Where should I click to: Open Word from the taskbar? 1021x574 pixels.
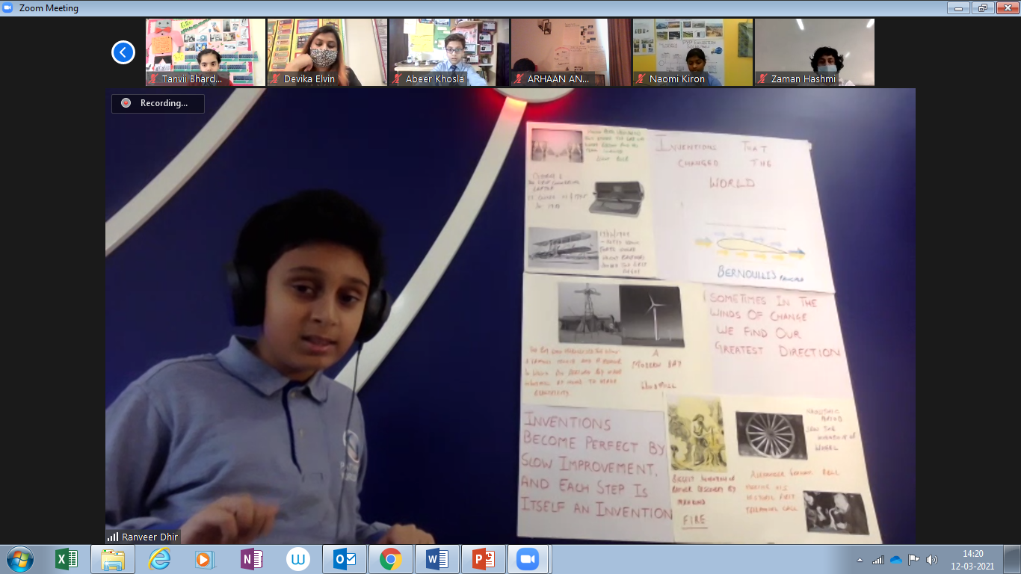point(437,559)
